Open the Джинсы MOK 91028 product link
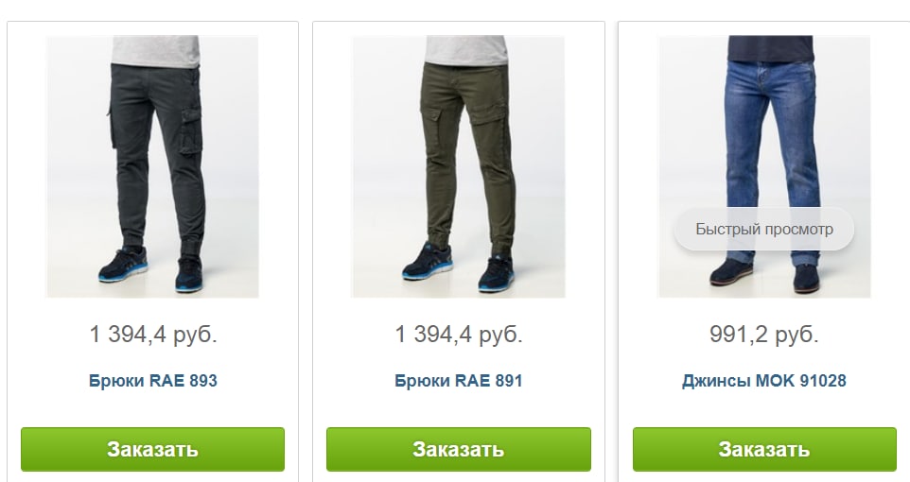Viewport: 910px width, 482px height. pyautogui.click(x=763, y=381)
